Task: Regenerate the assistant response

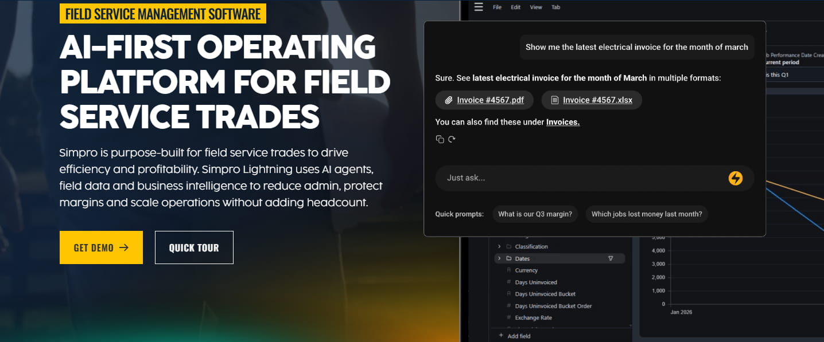Action: coord(452,139)
